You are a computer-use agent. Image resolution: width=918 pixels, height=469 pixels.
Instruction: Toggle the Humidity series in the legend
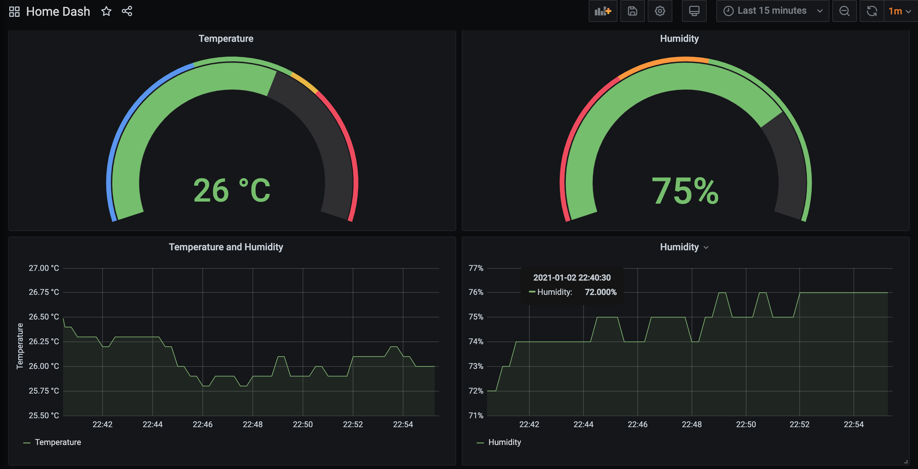(505, 442)
